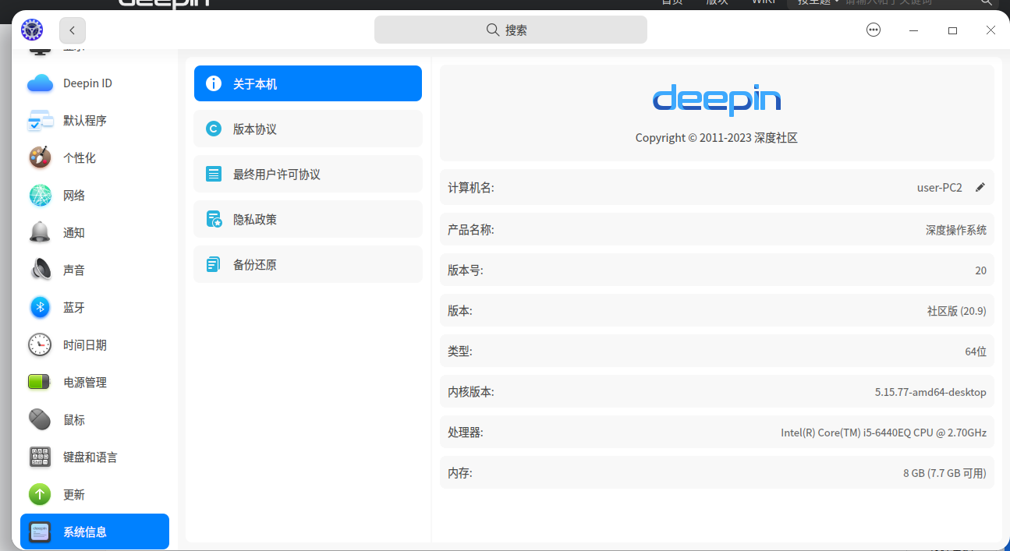Select the 关于本机 entry

click(x=308, y=83)
